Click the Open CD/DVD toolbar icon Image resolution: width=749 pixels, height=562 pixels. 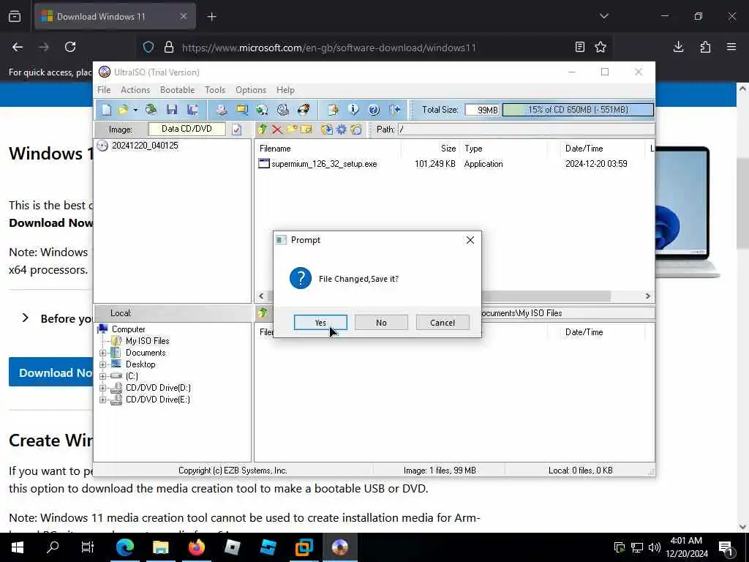[x=151, y=110]
